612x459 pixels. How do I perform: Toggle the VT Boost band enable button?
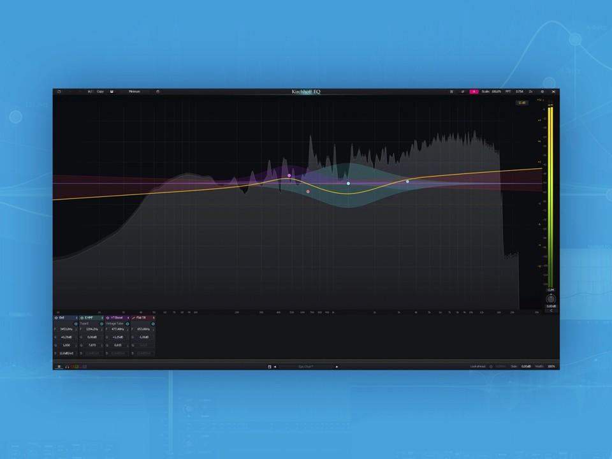pos(127,324)
